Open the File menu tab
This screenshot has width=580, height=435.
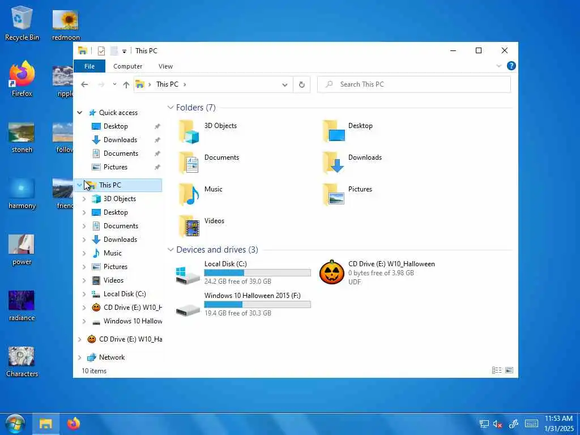tap(89, 66)
